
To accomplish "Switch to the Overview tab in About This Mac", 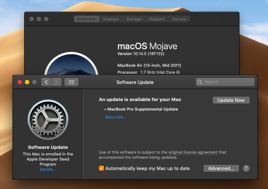I will point(86,19).
